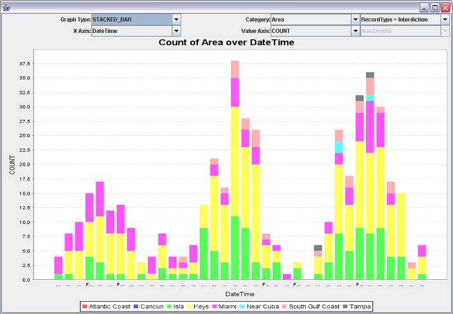Click the 0.0 y-axis tick label
Image resolution: width=453 pixels, height=314 pixels.
click(26, 280)
